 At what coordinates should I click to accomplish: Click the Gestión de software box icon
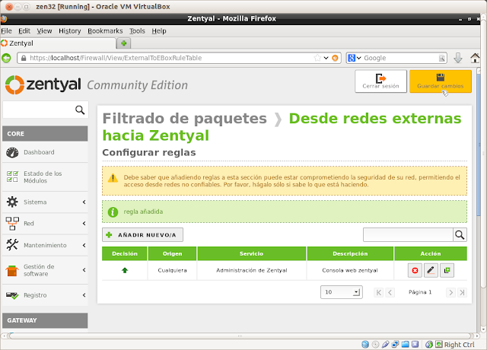(12, 271)
